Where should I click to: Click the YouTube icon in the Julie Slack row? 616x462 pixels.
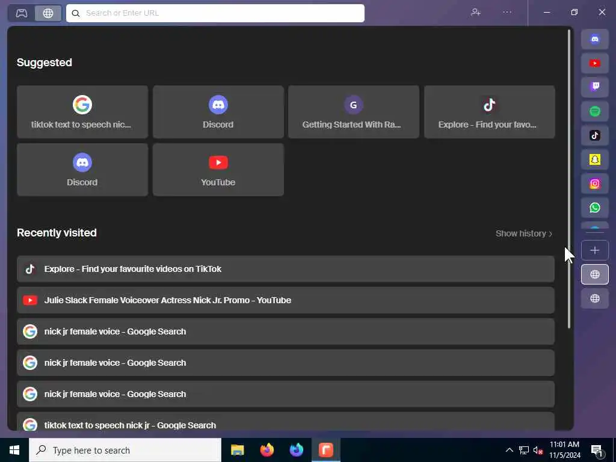tap(30, 300)
